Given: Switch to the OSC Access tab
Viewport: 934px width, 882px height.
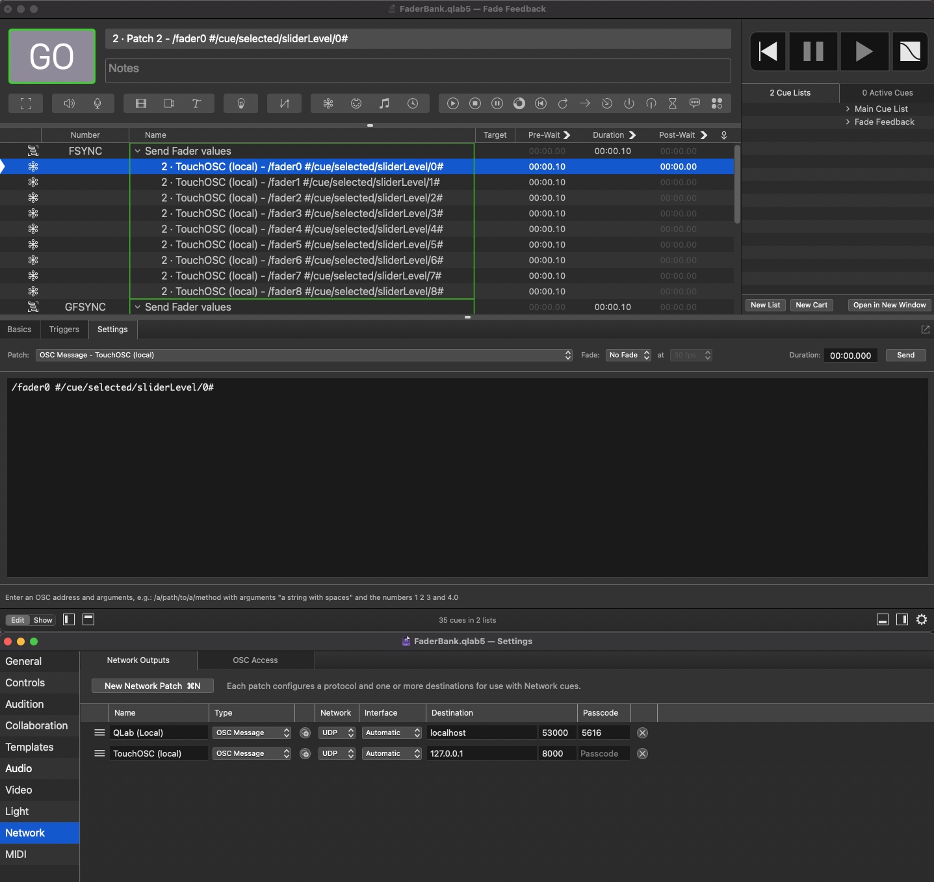Looking at the screenshot, I should tap(255, 660).
